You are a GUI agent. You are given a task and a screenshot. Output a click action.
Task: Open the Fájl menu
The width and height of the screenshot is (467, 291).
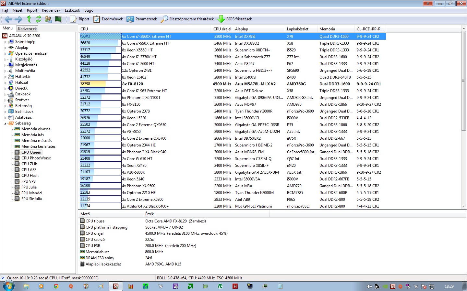point(5,10)
